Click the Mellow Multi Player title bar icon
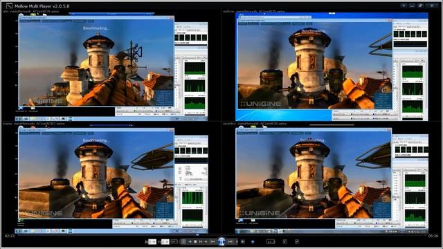This screenshot has height=249, width=443. click(9, 6)
